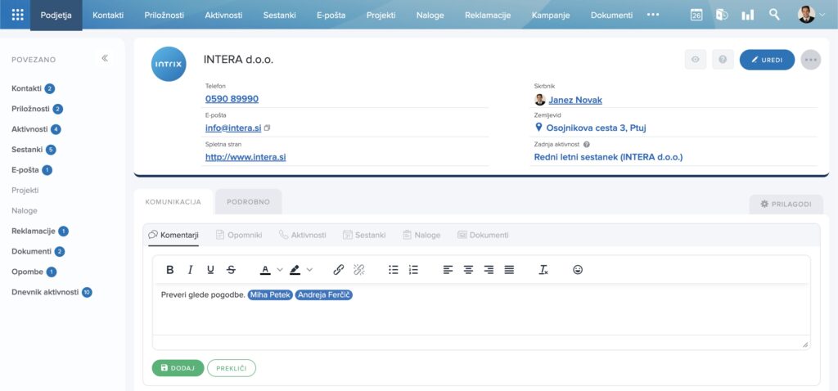Expand the font color dropdown arrow
Screen dimensions: 838x391
(280, 270)
